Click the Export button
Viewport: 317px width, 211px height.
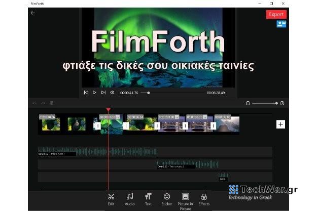tap(276, 14)
